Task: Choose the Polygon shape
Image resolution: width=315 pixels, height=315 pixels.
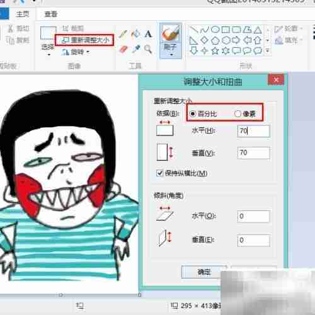Action: pos(247,30)
